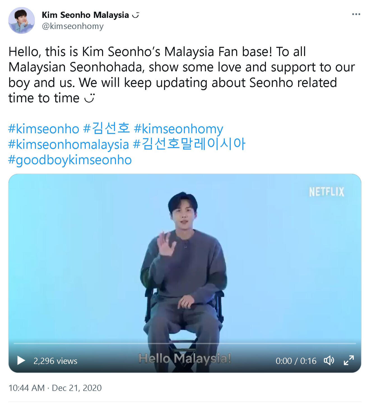This screenshot has width=369, height=403.
Task: Expand the video to fullscreen
Action: tap(349, 360)
